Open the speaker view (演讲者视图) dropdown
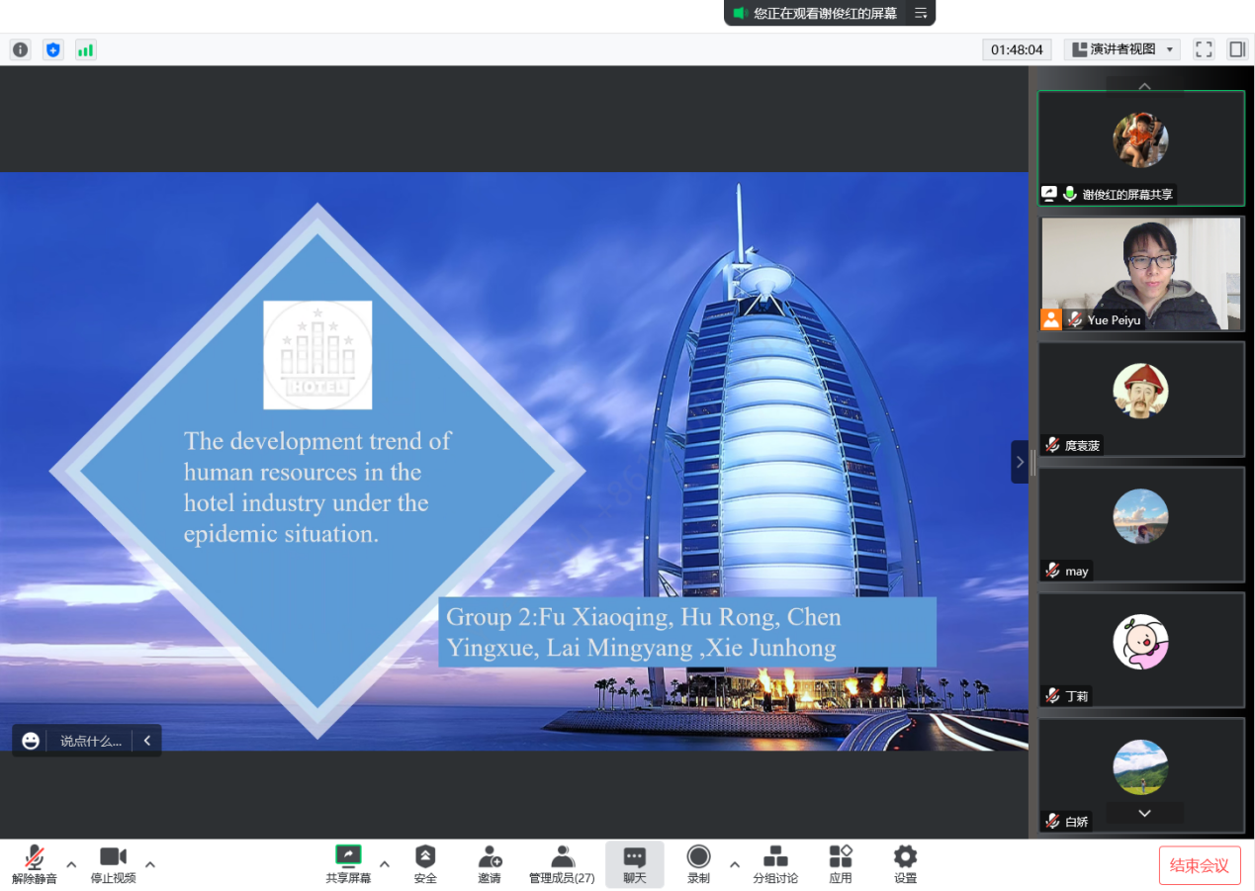 (1122, 49)
